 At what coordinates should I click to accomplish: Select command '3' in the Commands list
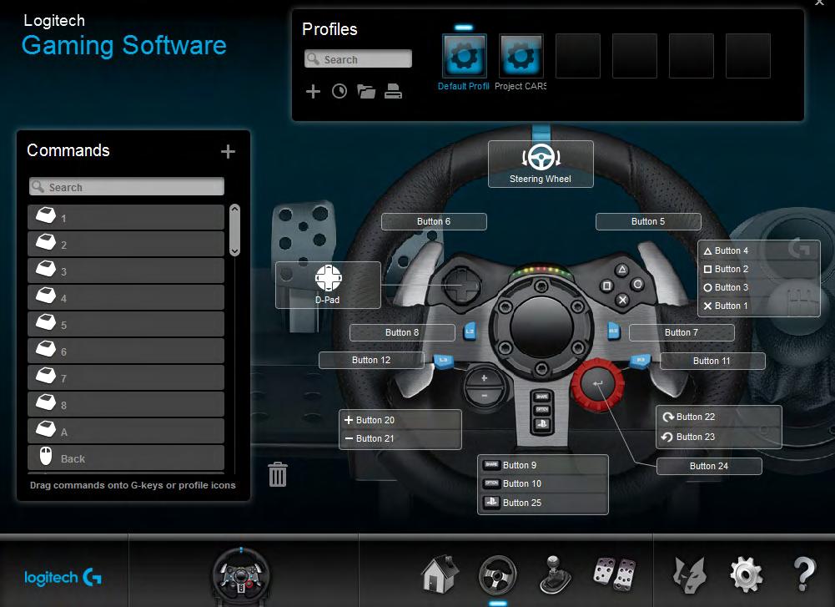point(126,271)
